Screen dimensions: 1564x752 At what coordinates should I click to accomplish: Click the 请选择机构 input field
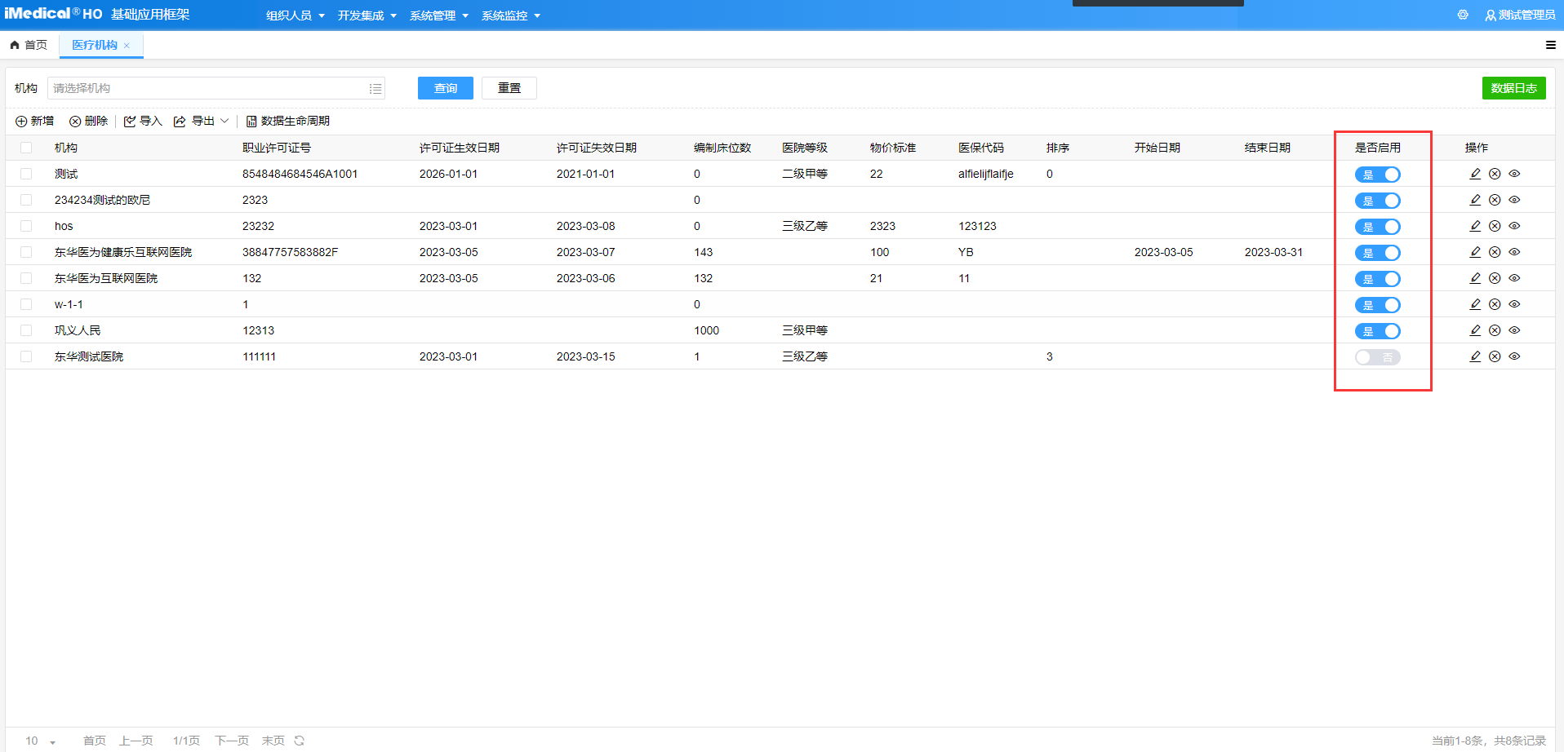tap(208, 88)
